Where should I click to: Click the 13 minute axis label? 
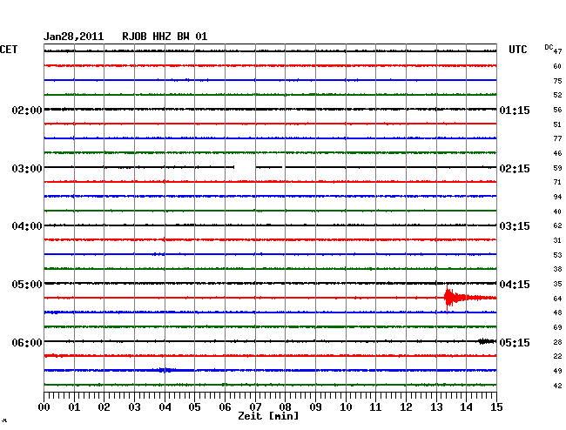(436, 407)
